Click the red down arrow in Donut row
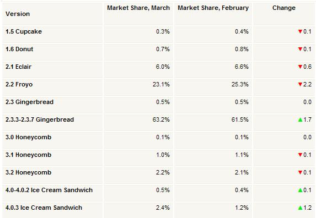This screenshot has width=316, height=218. 300,50
